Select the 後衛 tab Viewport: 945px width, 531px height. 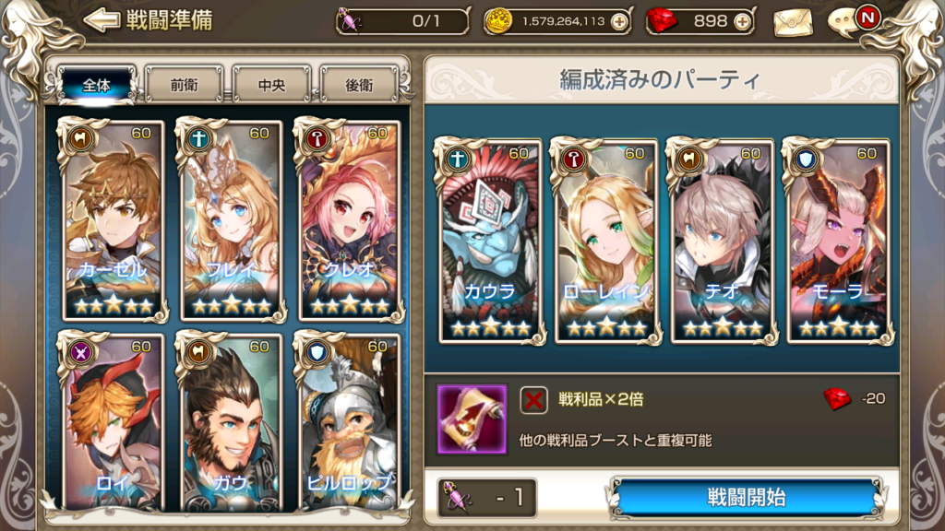[x=359, y=85]
